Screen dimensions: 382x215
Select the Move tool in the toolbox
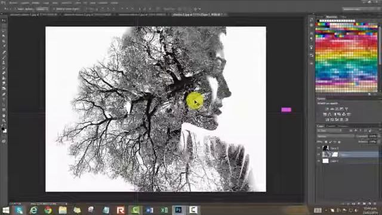tap(4, 21)
